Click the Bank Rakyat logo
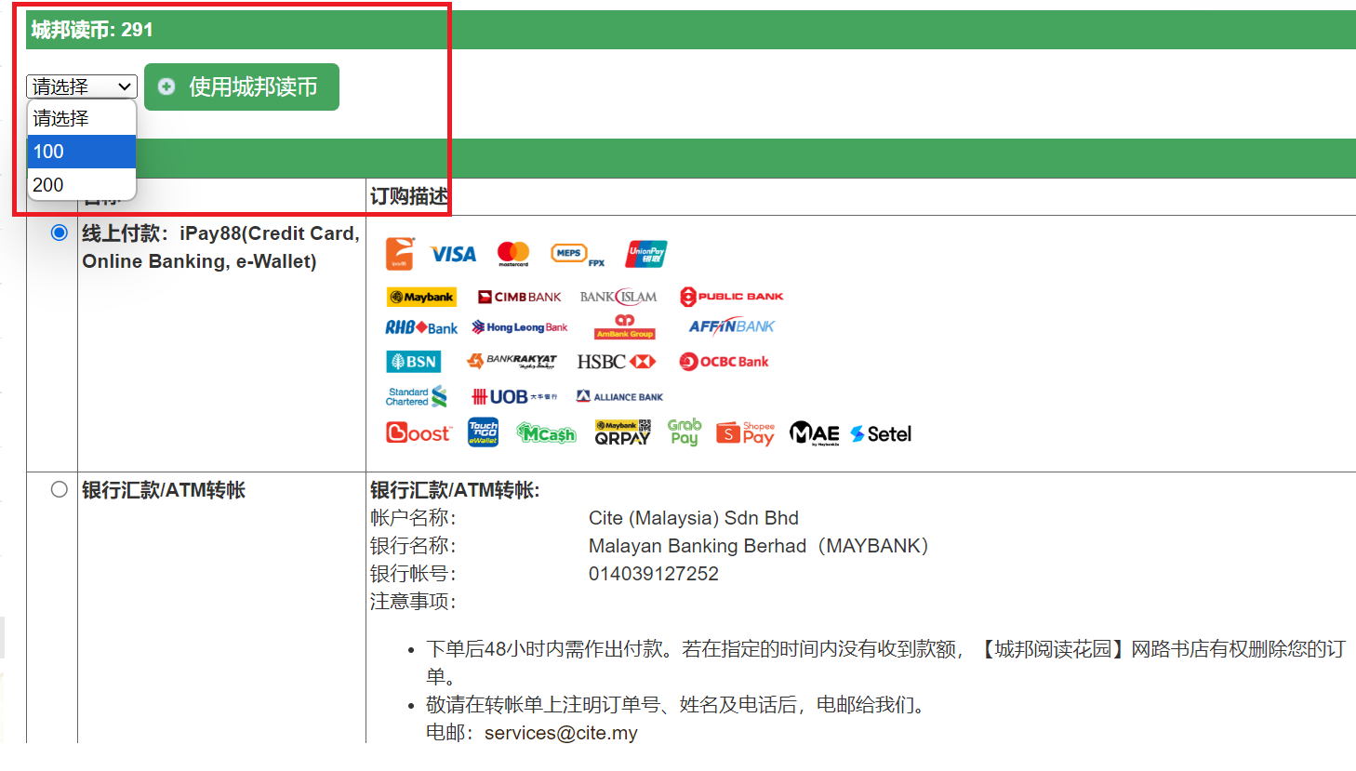This screenshot has width=1356, height=771. pos(512,361)
